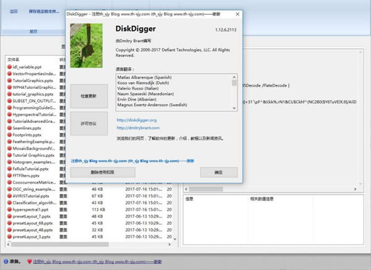
Task: Select Matias Albarenque (Spanish) in translators list
Action: coord(144,77)
